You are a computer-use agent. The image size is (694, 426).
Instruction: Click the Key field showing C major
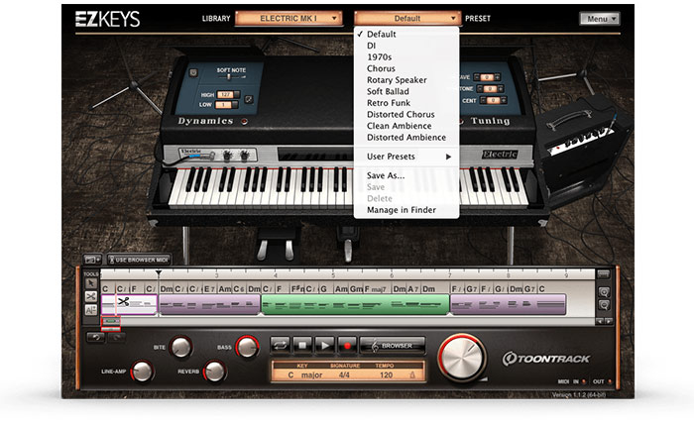(305, 374)
